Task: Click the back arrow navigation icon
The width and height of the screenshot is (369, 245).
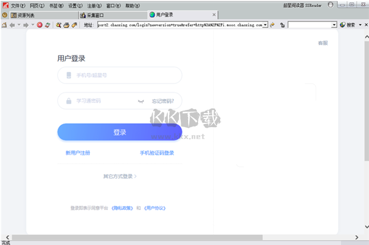Action: pos(12,25)
